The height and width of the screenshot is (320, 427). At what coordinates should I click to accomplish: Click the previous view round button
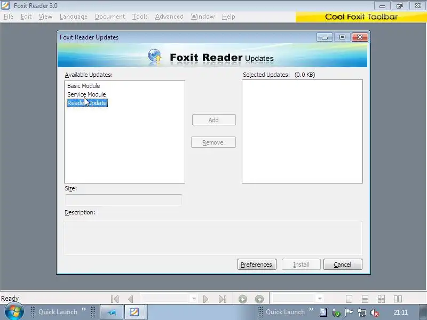tap(243, 299)
